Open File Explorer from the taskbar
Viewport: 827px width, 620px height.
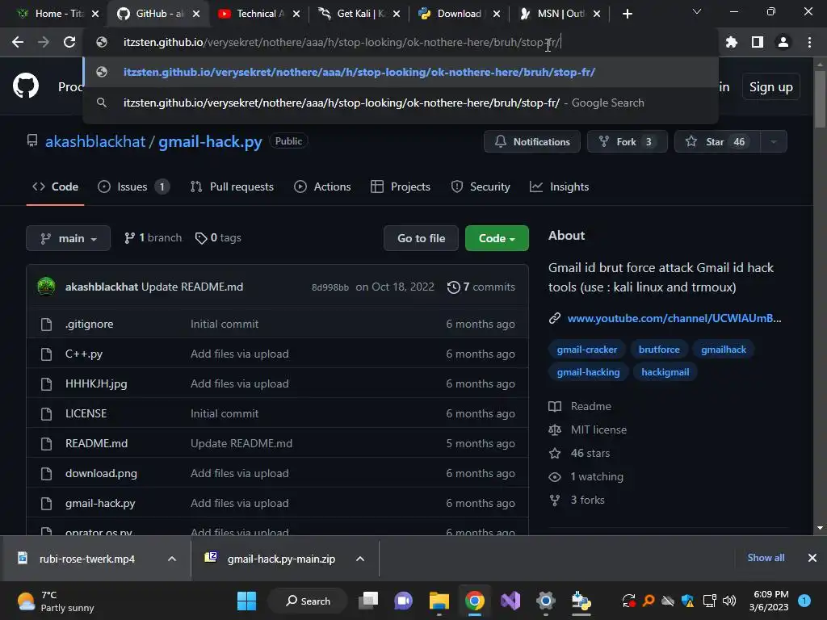(439, 601)
